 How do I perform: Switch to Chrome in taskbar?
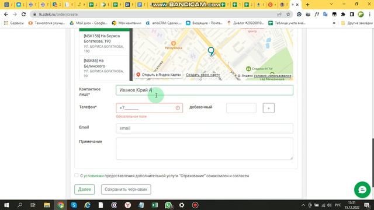pos(61,205)
